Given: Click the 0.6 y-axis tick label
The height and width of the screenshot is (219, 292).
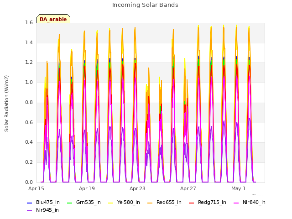Looking at the screenshot, I should tap(29, 122).
